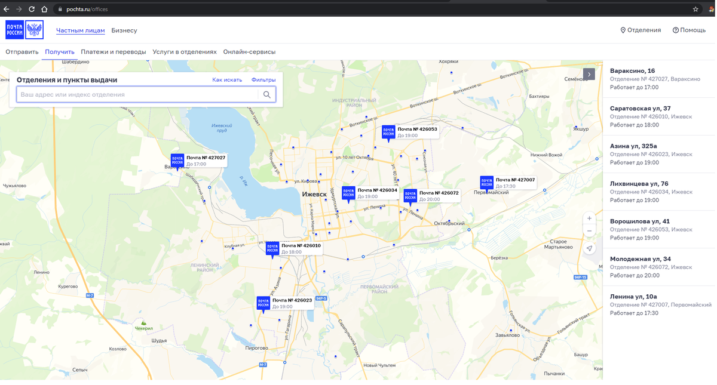717x385 pixels.
Task: Open office Ворошилова ул, 41
Action: coord(660,229)
